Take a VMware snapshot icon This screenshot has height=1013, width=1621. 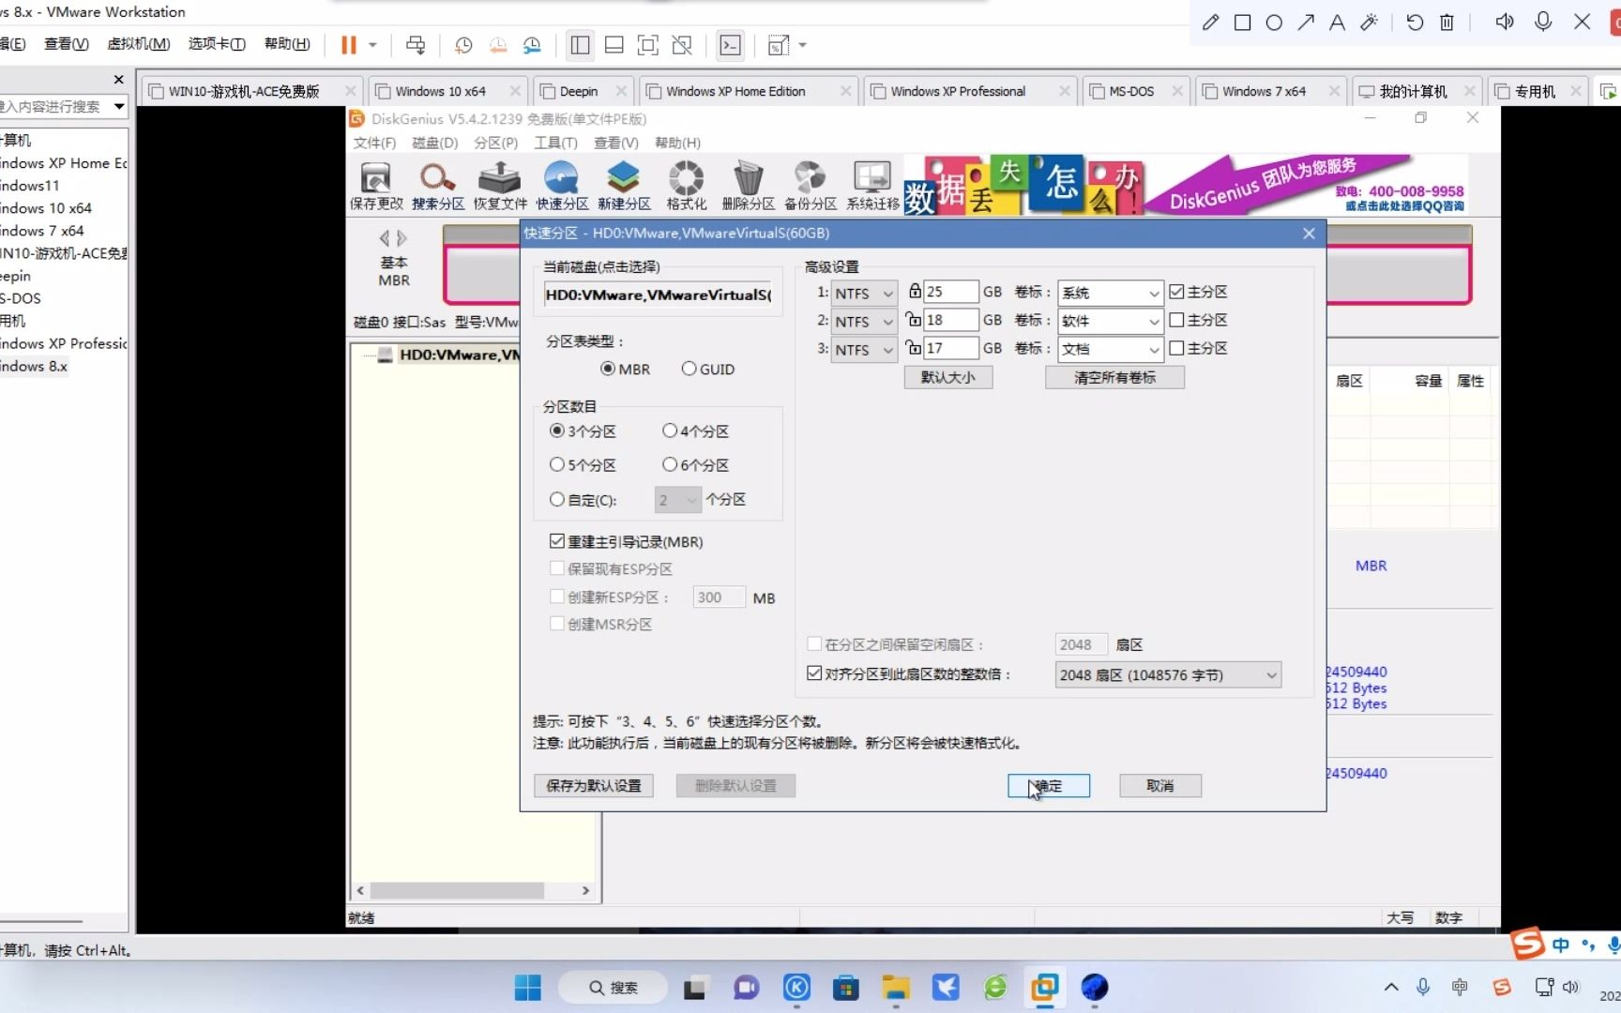pos(463,45)
